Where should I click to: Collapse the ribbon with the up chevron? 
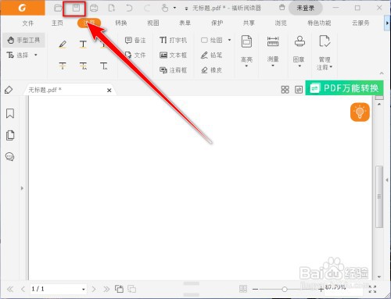(x=382, y=73)
